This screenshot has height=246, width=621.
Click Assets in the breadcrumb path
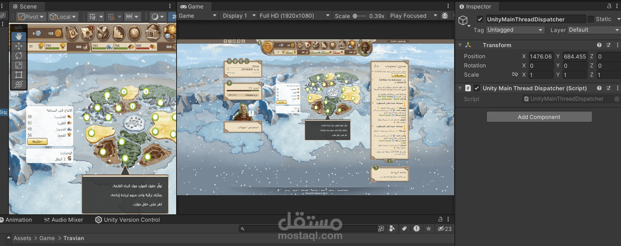click(22, 238)
